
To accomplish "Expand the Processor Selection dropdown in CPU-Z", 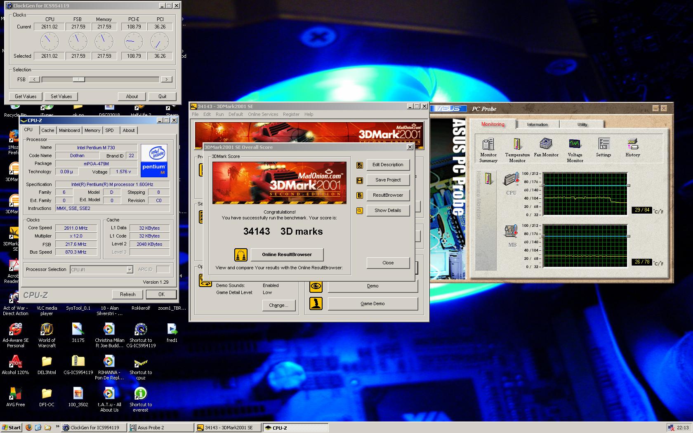I will point(130,270).
